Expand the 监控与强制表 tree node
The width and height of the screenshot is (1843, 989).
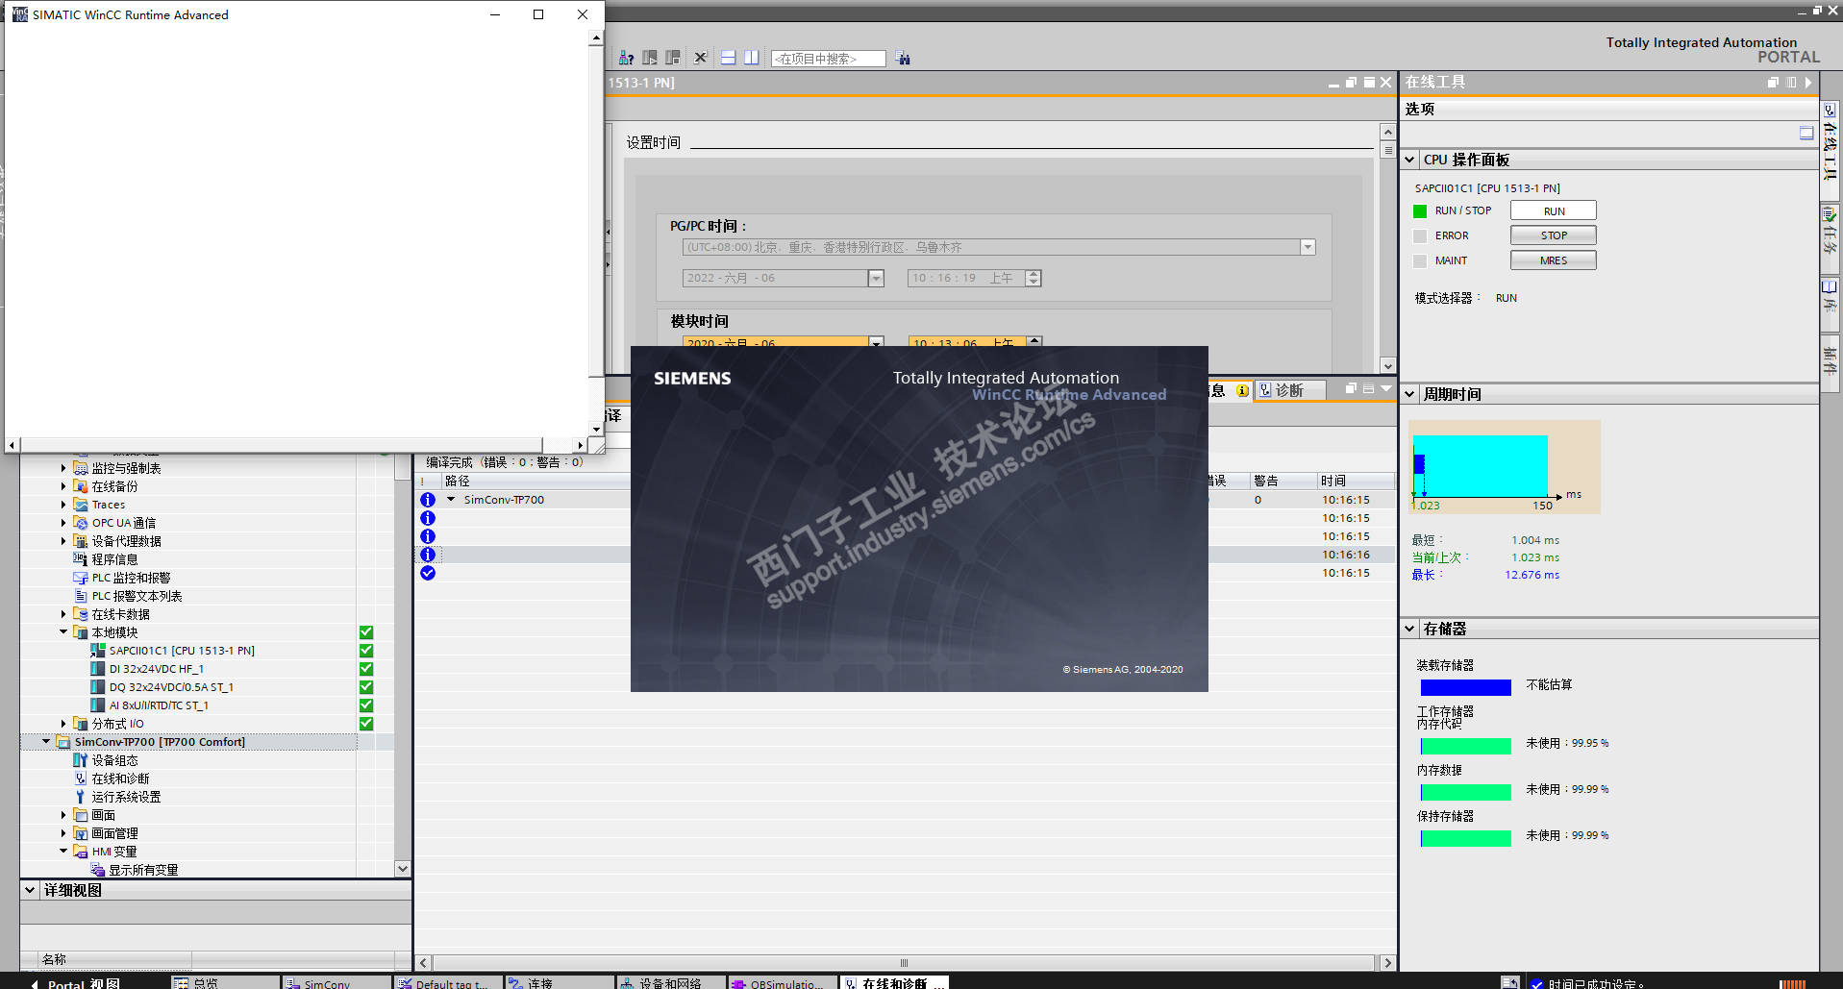point(63,468)
